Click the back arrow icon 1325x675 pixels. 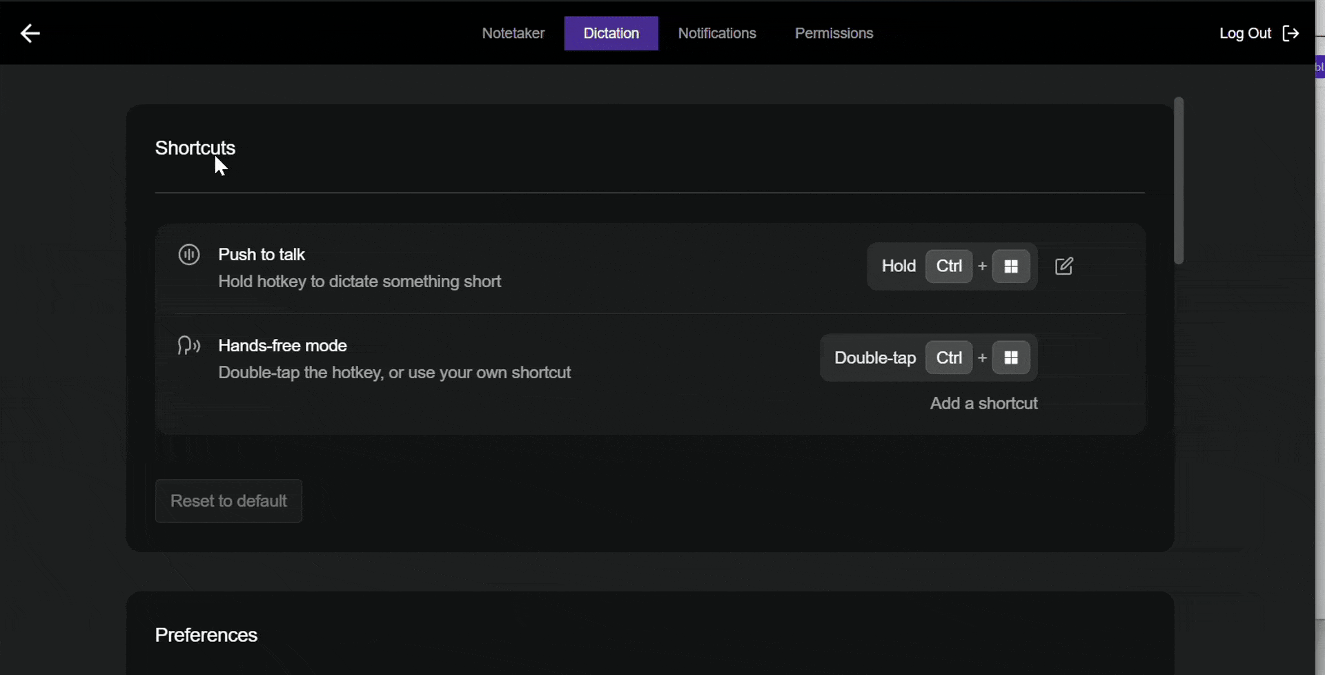30,33
